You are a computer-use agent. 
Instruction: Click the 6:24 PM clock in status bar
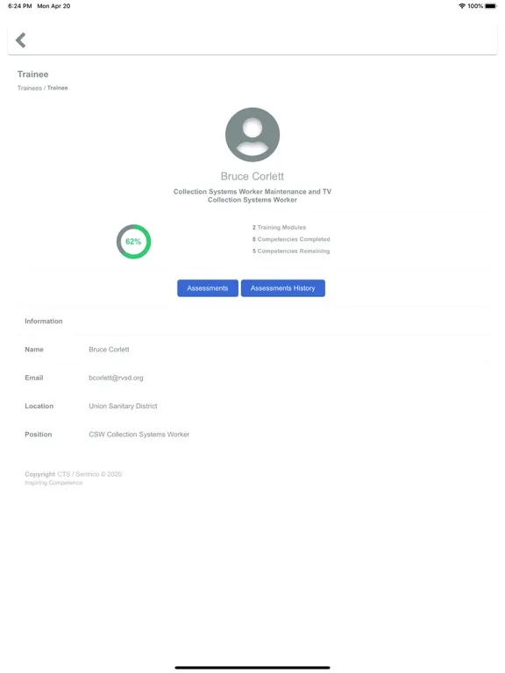pyautogui.click(x=20, y=6)
